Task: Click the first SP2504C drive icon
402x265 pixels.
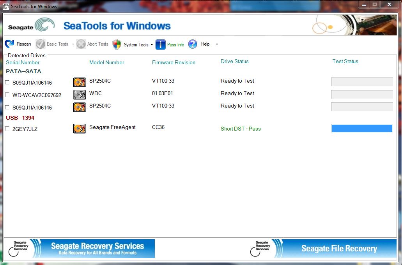Action: tap(80, 82)
